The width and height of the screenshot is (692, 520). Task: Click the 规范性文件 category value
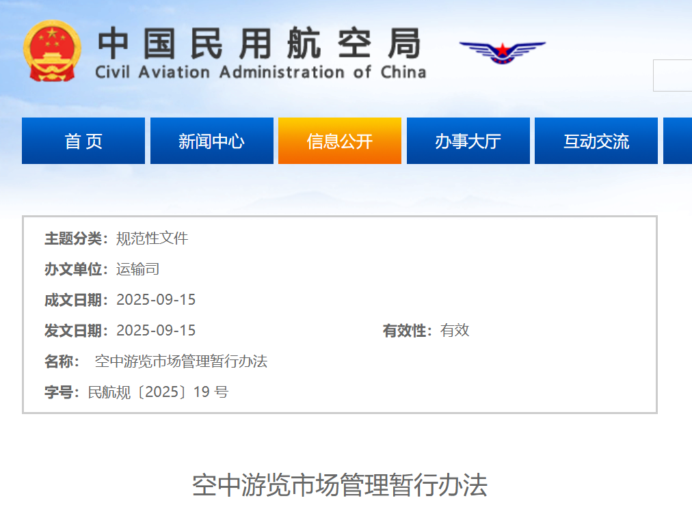tap(152, 238)
